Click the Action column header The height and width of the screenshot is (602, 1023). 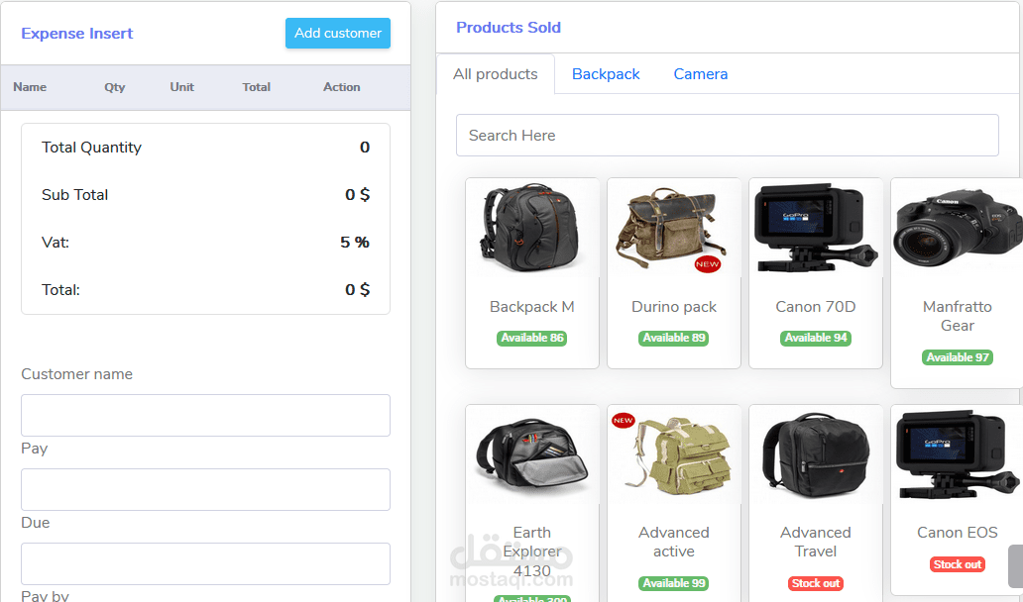point(341,87)
